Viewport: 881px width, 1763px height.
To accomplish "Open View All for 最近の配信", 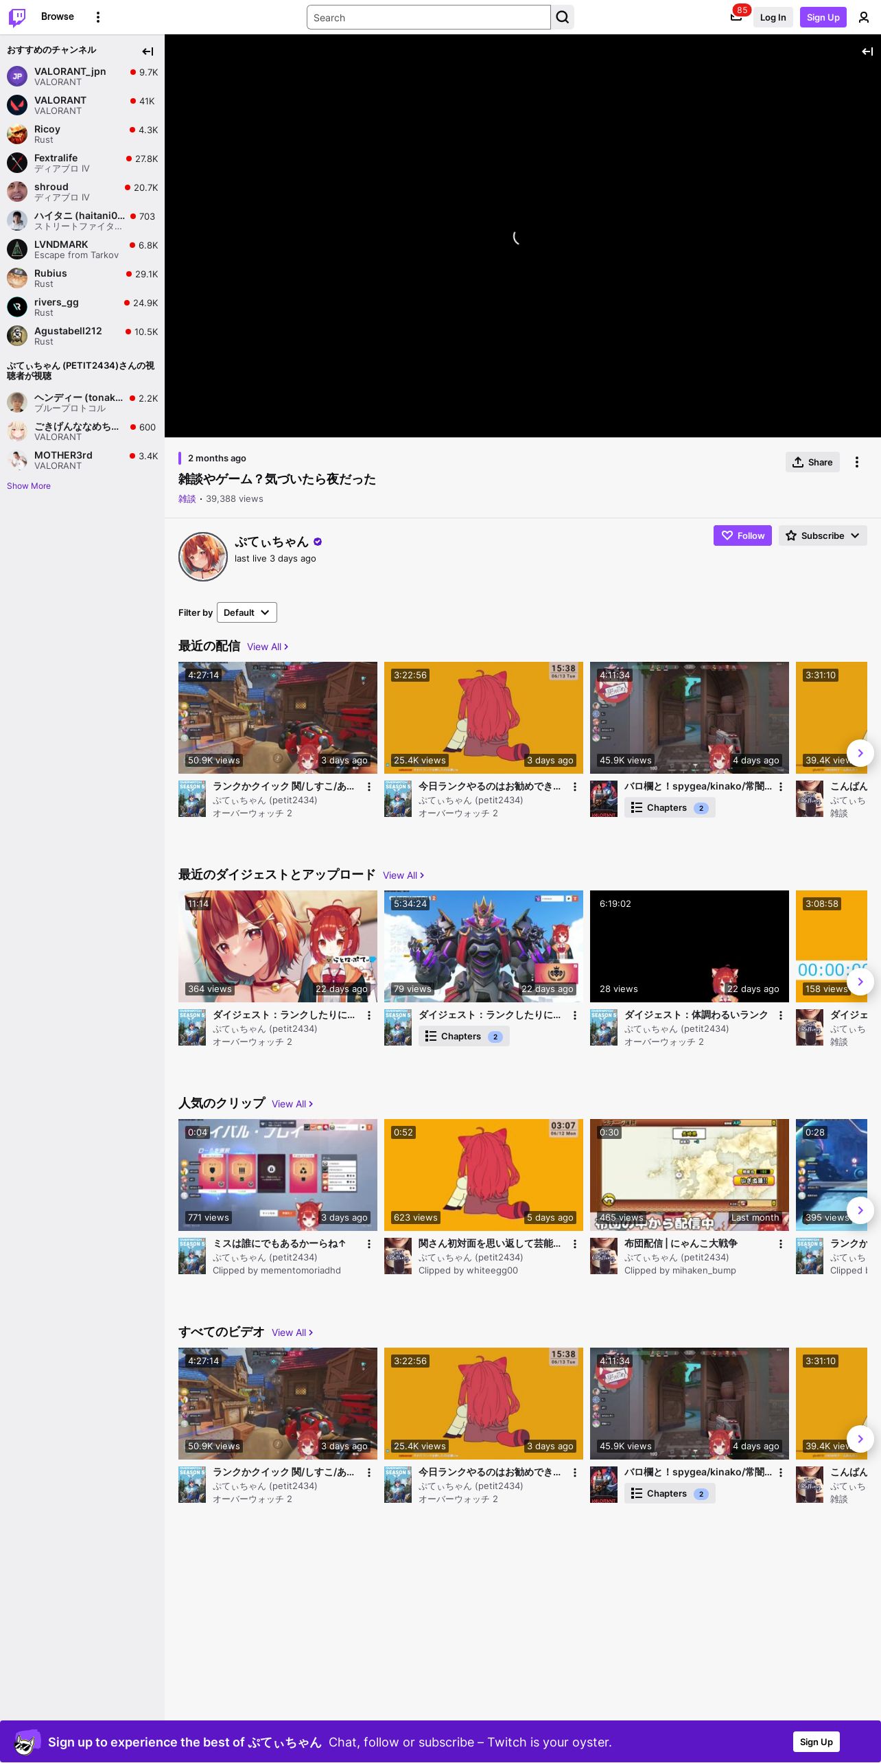I will 268,647.
